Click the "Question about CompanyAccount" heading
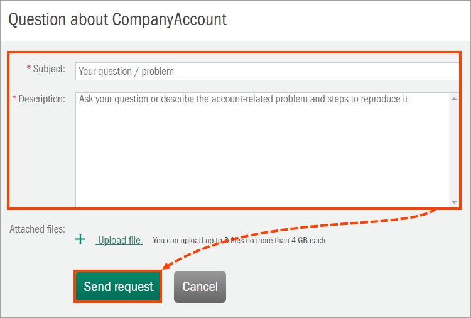471x318 pixels. (x=117, y=19)
